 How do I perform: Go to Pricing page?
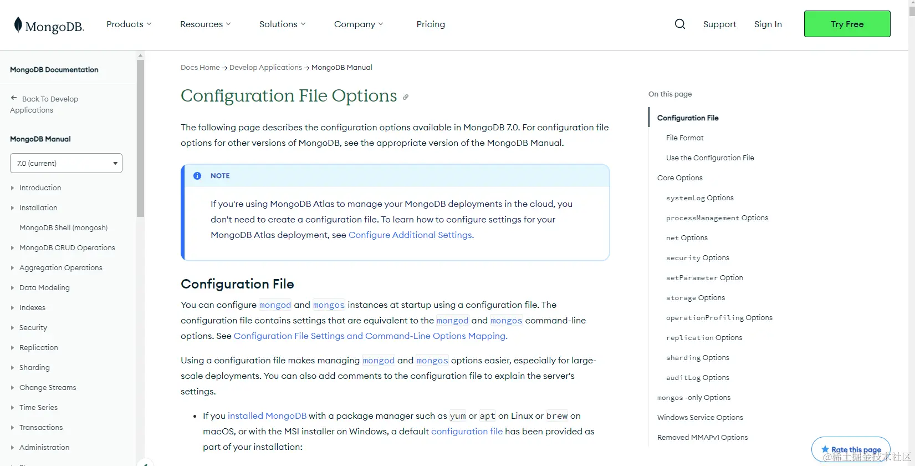[431, 24]
